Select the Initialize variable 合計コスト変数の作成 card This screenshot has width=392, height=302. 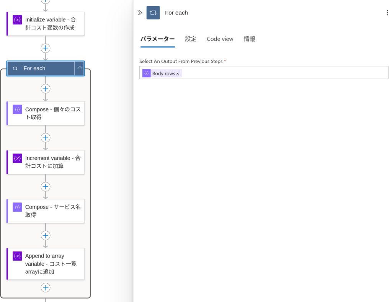[46, 24]
